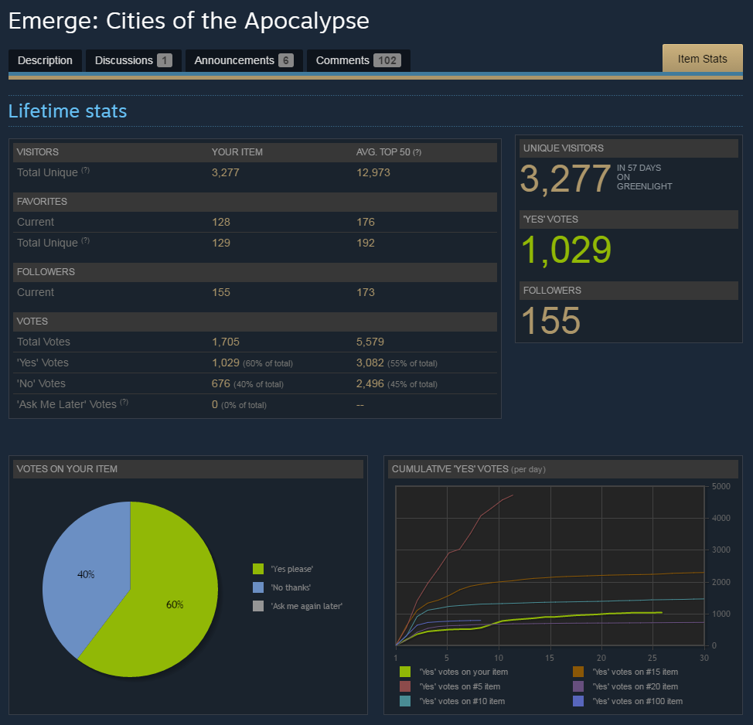Click the 676 'No' votes value
The height and width of the screenshot is (725, 753).
[221, 383]
